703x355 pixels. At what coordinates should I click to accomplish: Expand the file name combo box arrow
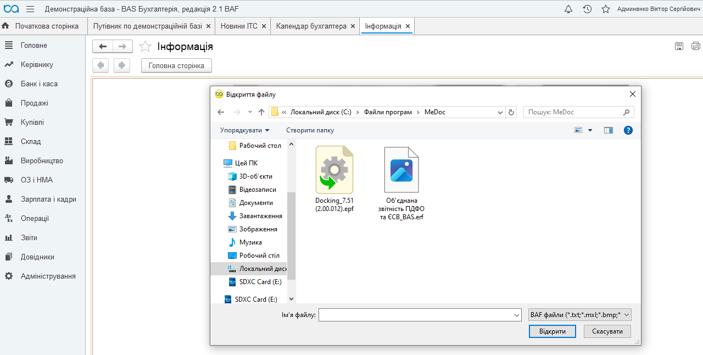pos(516,315)
